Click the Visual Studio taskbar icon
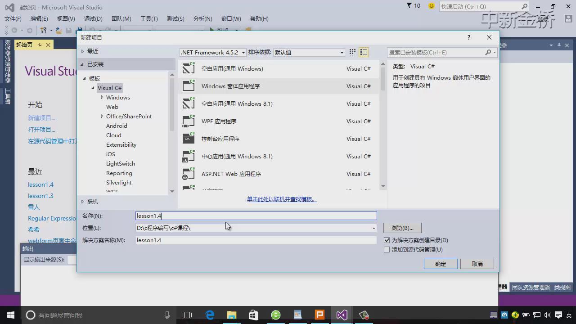 pos(342,315)
